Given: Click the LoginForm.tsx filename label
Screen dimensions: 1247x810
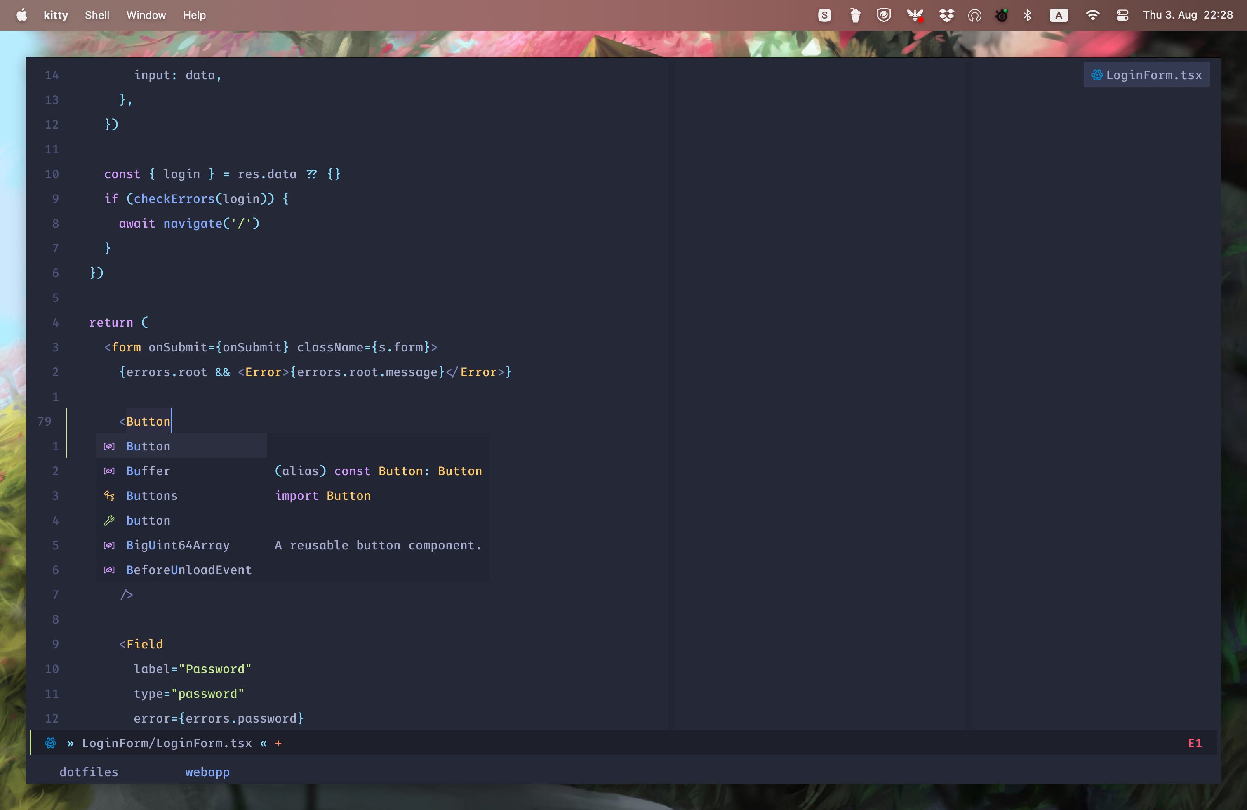Looking at the screenshot, I should [x=1154, y=75].
